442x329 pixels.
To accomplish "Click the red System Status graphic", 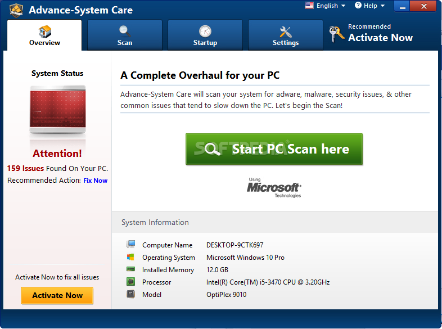I will (58, 109).
